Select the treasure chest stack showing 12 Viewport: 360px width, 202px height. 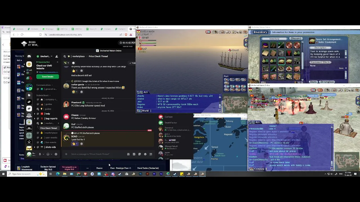273,76
